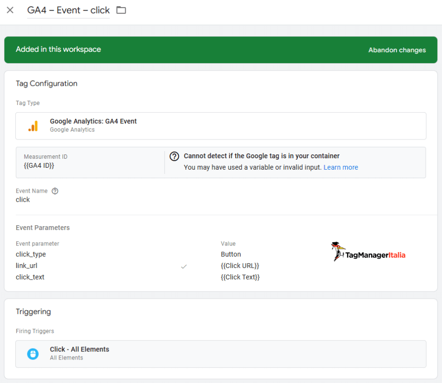The image size is (442, 383).
Task: Select the click_type event parameter
Action: (31, 255)
